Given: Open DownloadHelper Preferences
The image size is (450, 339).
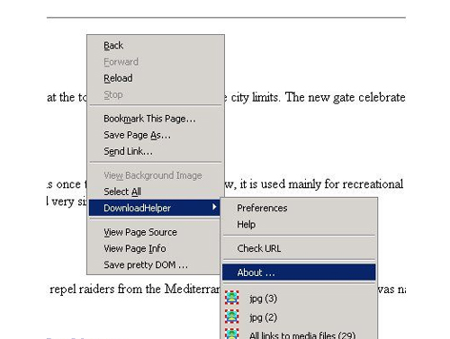Looking at the screenshot, I should pyautogui.click(x=299, y=208).
